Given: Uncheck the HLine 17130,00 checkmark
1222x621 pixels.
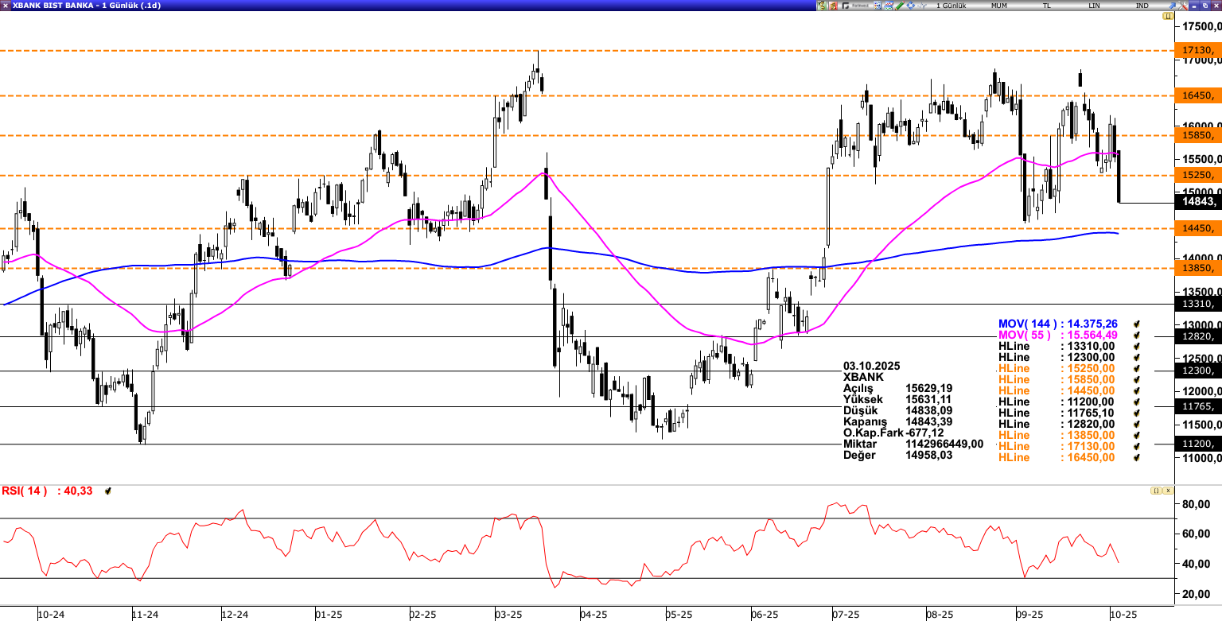Looking at the screenshot, I should click(1137, 447).
